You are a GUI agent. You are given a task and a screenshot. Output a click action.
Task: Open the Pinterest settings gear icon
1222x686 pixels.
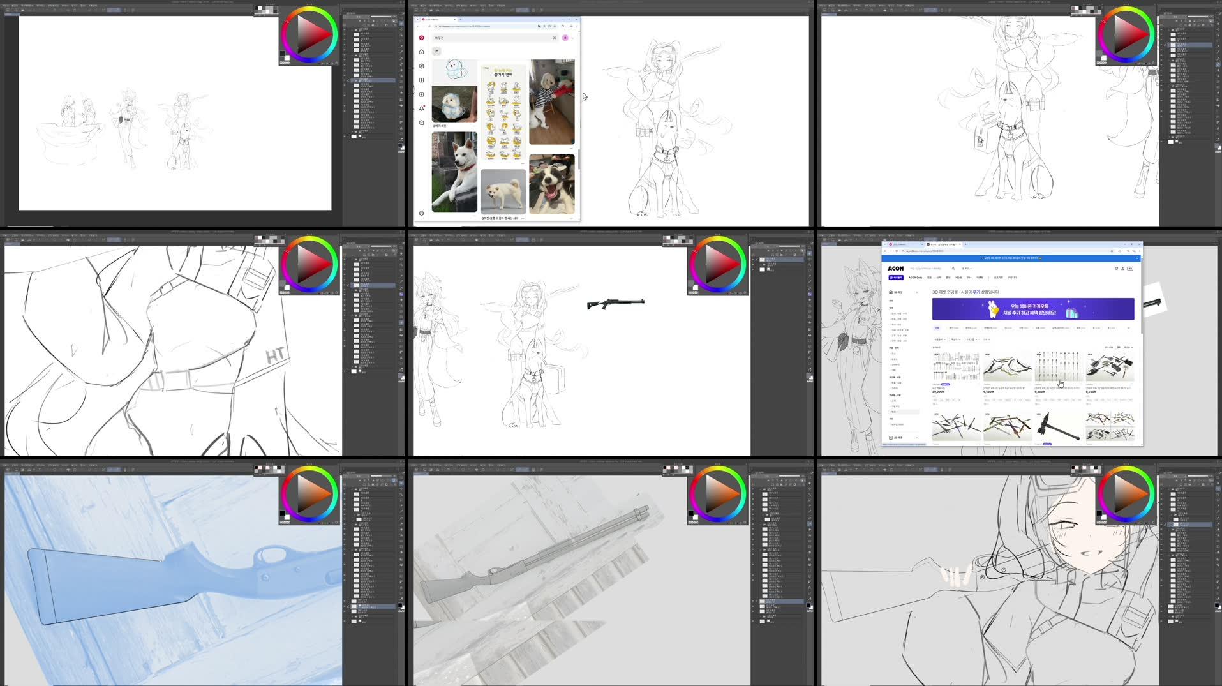(x=422, y=212)
